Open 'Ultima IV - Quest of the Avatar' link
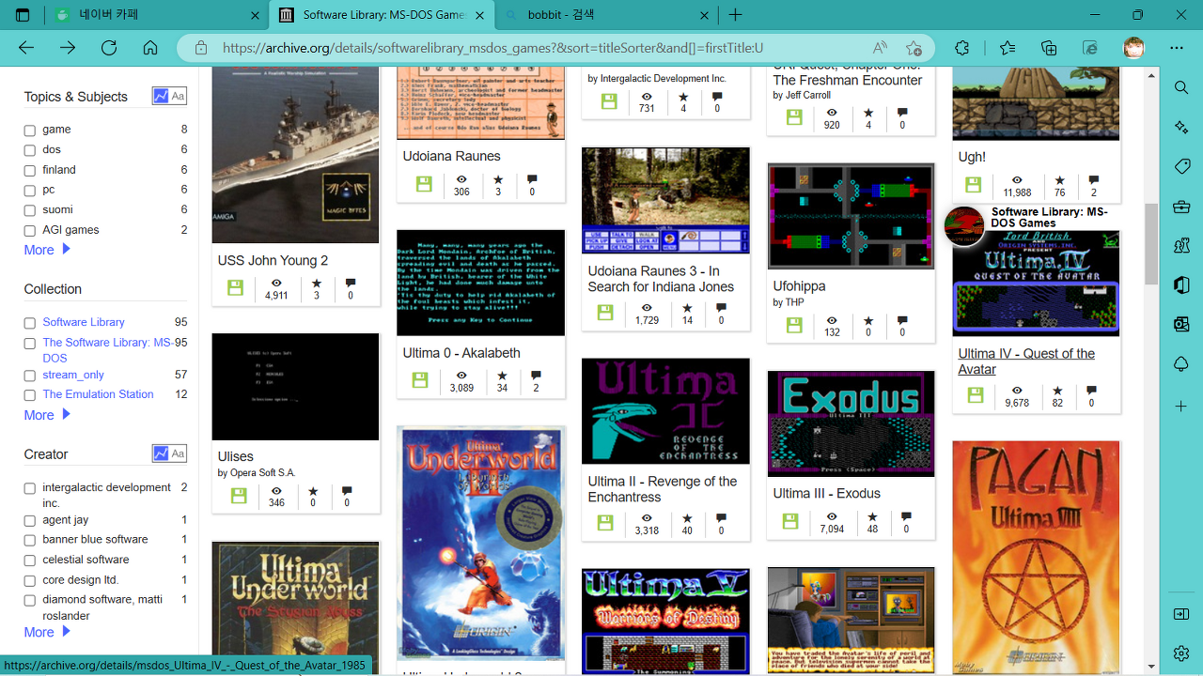The height and width of the screenshot is (676, 1203). point(1026,361)
